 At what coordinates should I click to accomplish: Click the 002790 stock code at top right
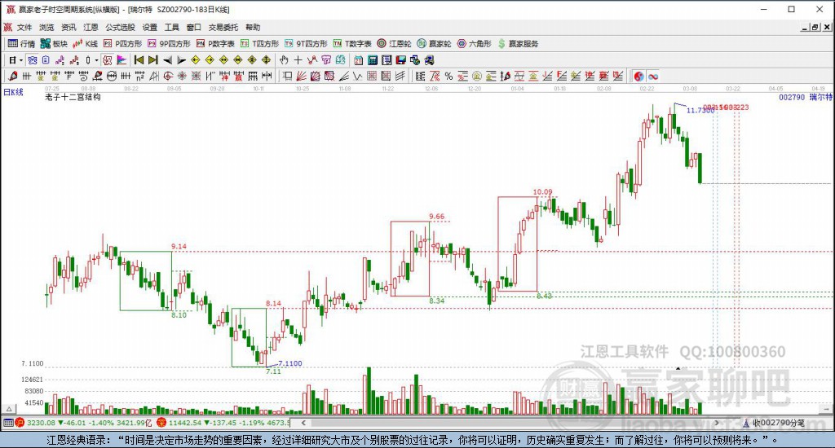(792, 97)
